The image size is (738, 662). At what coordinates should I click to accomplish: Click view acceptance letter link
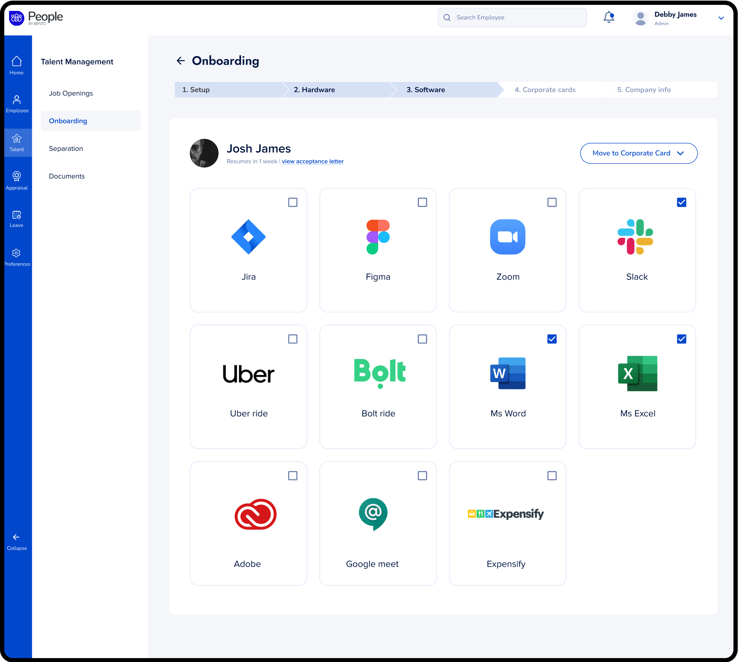click(312, 161)
